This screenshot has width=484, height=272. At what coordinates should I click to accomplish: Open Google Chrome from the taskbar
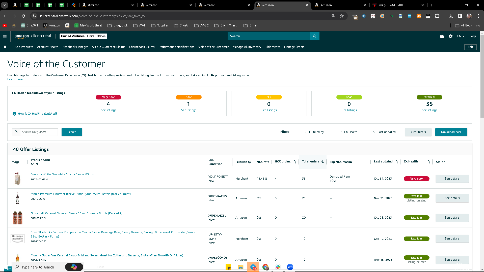tap(265, 267)
